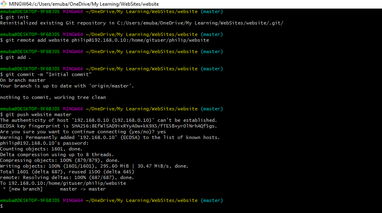382x213 pixels.
Task: Click the "philip@192.168.0.10's password:" line
Action: pos(44,143)
